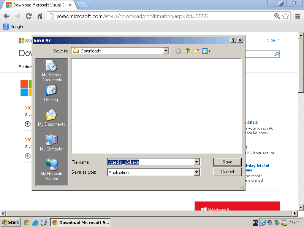Jump to the Desktop location
This screenshot has width=304, height=228.
point(52,93)
